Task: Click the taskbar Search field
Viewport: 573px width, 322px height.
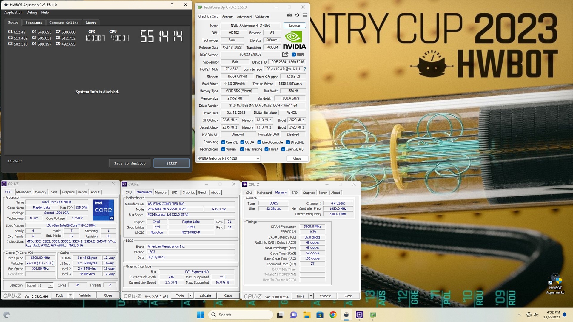Action: [x=241, y=315]
